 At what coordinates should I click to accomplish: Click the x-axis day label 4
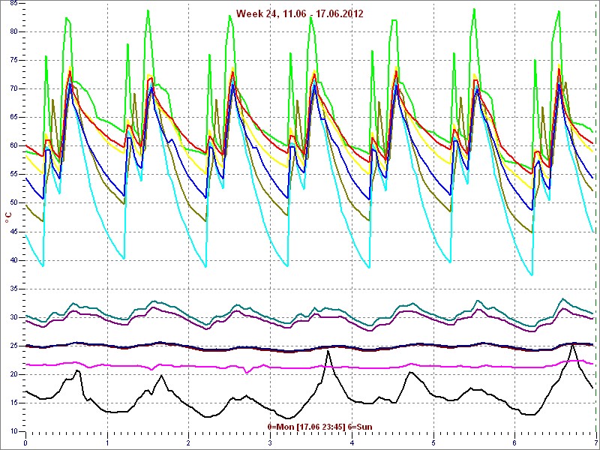tap(352, 443)
